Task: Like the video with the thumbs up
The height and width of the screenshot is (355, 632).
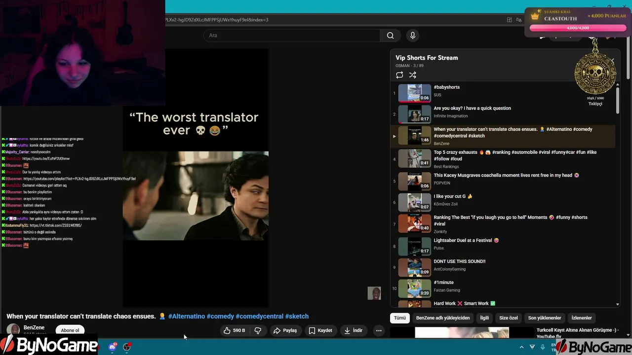Action: 235,330
